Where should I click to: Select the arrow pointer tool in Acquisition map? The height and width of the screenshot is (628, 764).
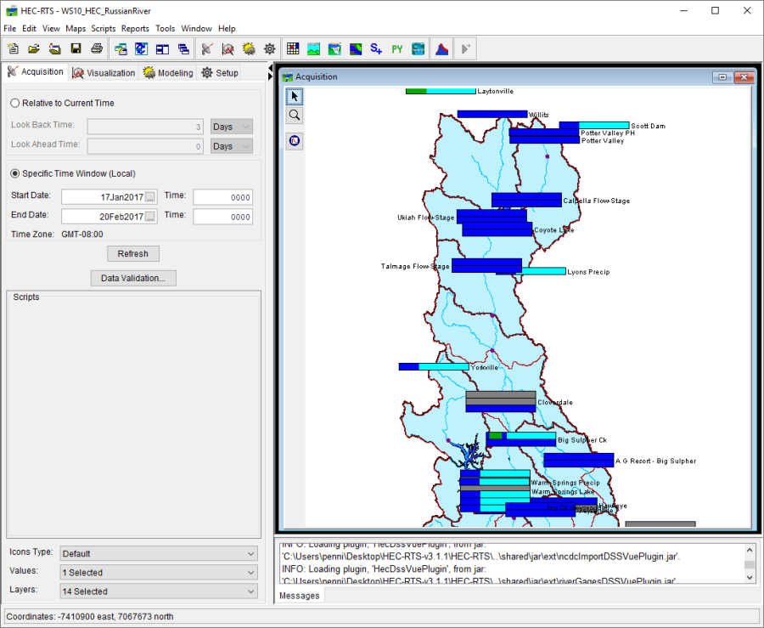295,97
